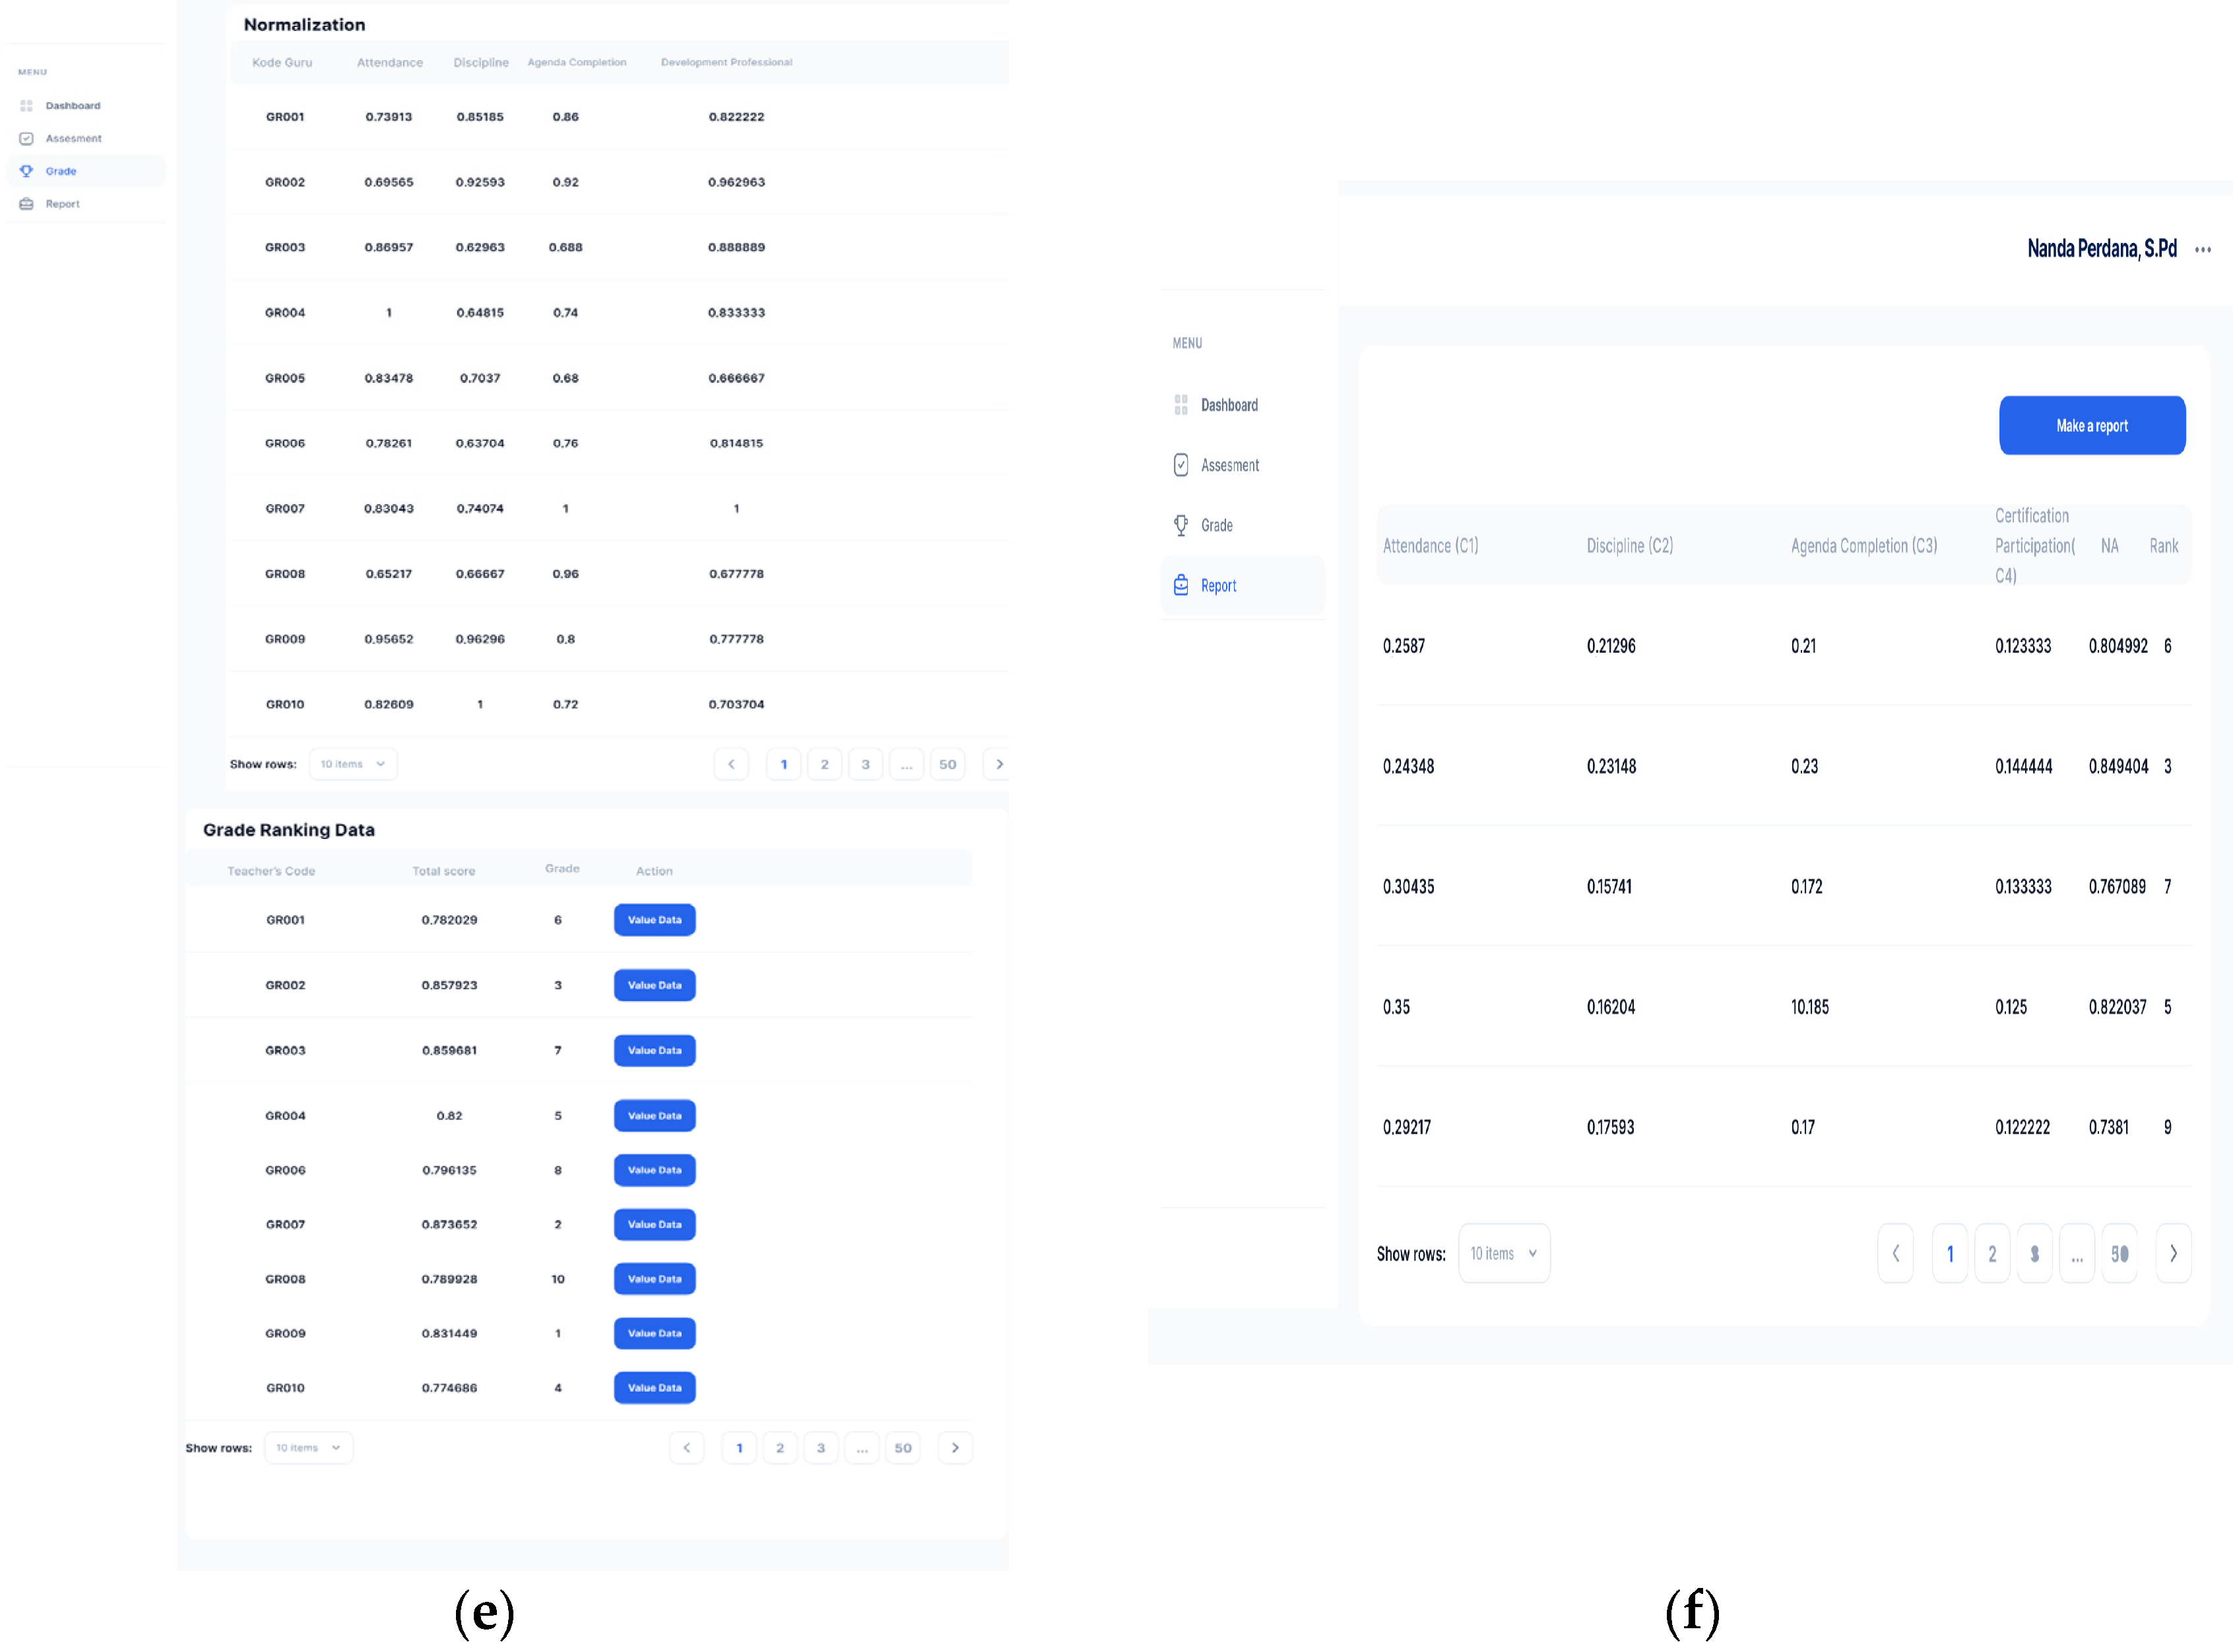Click the Assesment checkbox icon in right panel menu
This screenshot has width=2233, height=1652.
click(1181, 465)
